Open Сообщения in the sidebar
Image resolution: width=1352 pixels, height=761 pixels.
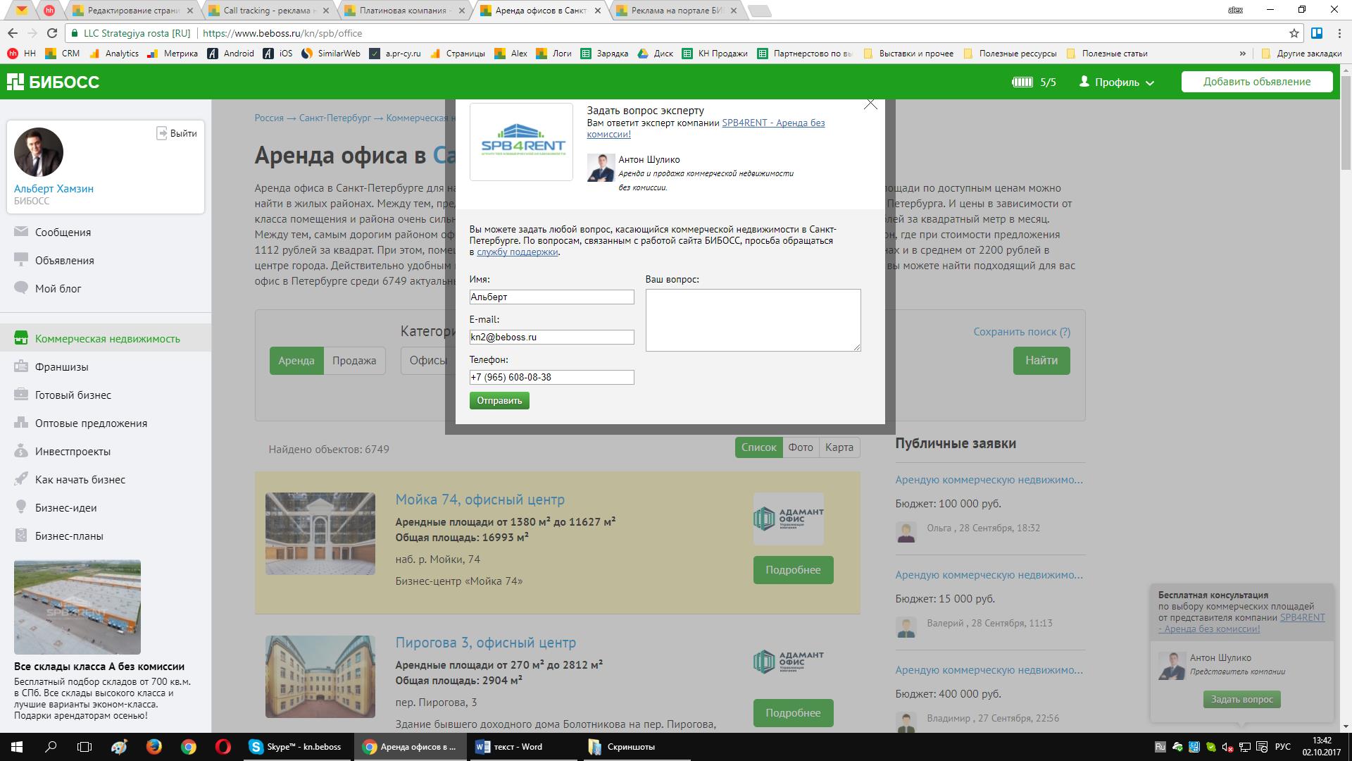coord(63,233)
